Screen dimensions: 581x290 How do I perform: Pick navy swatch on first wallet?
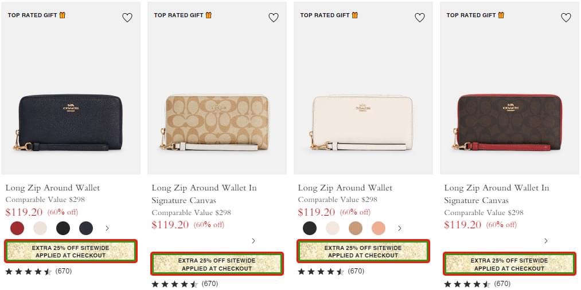point(86,228)
